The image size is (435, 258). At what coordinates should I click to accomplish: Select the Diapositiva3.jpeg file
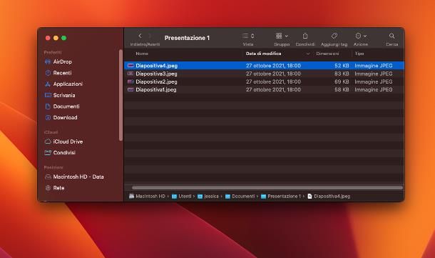coord(156,74)
